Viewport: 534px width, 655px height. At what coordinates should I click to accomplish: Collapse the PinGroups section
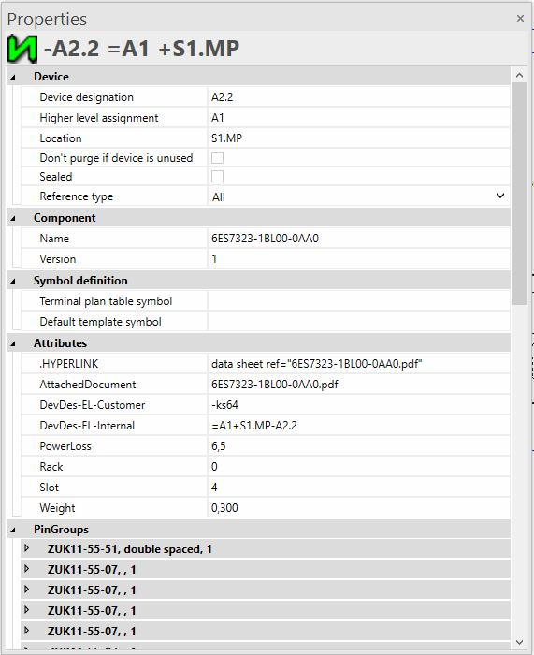click(x=13, y=531)
